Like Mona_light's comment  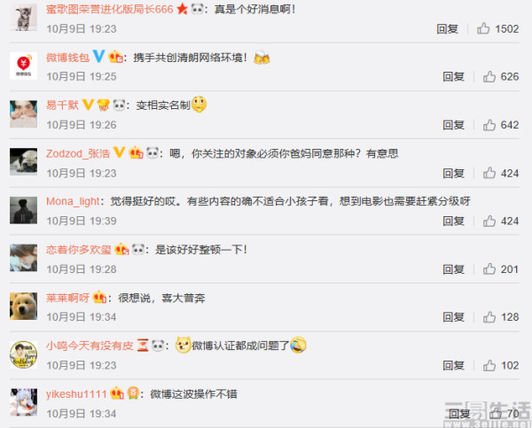(489, 222)
